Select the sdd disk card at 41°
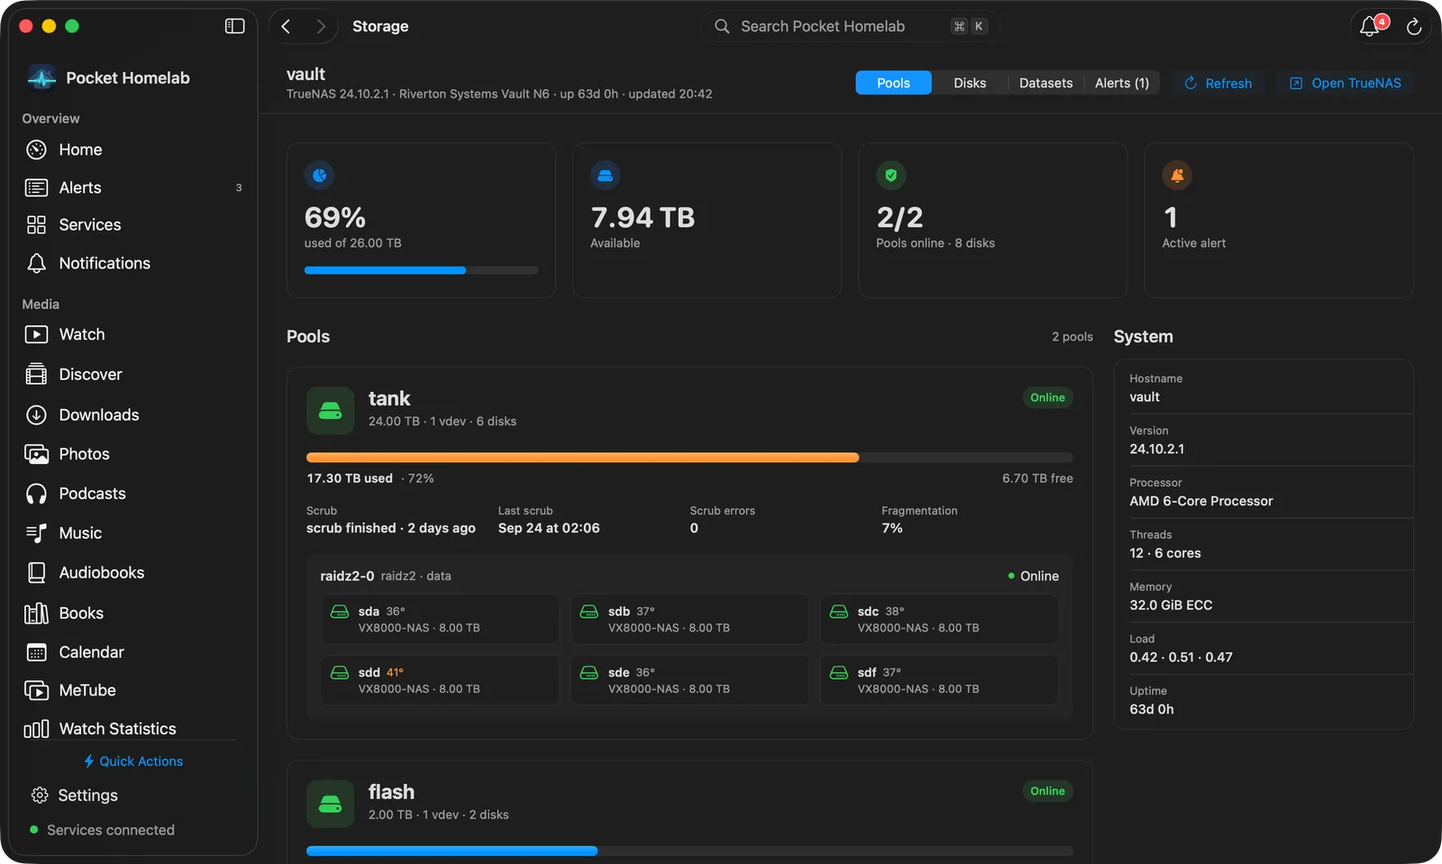1442x864 pixels. [x=440, y=680]
